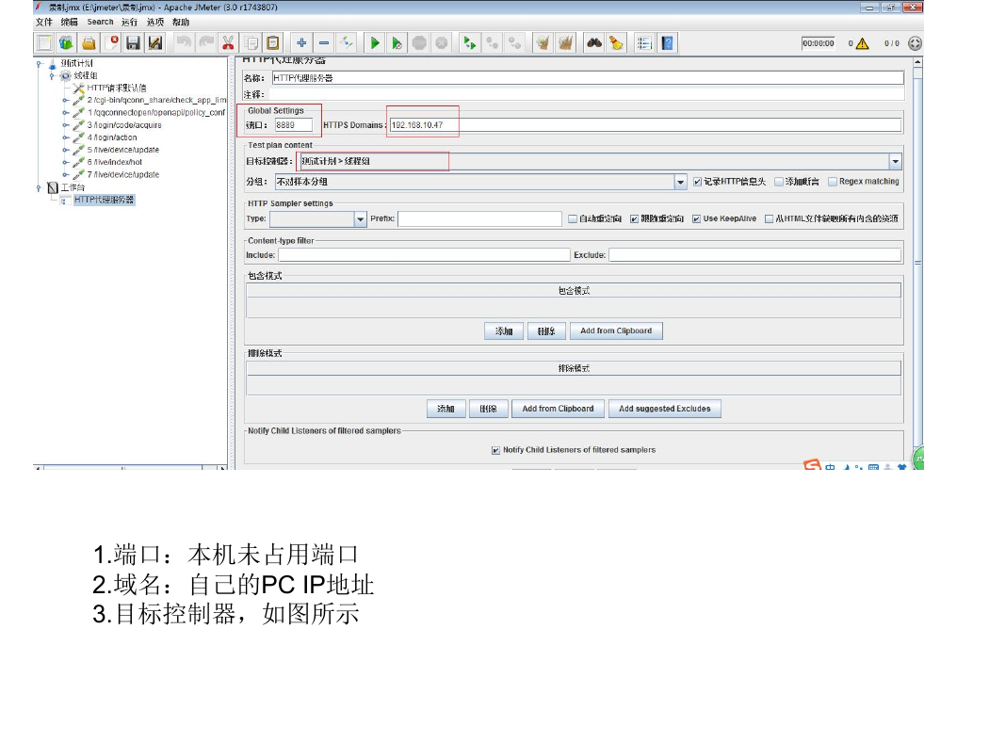This screenshot has height=742, width=989.
Task: Click the Save As toolbar icon
Action: pyautogui.click(x=155, y=43)
